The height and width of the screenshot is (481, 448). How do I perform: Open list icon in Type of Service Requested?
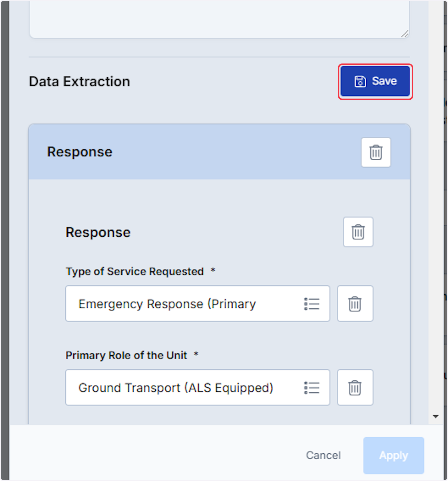pos(312,304)
